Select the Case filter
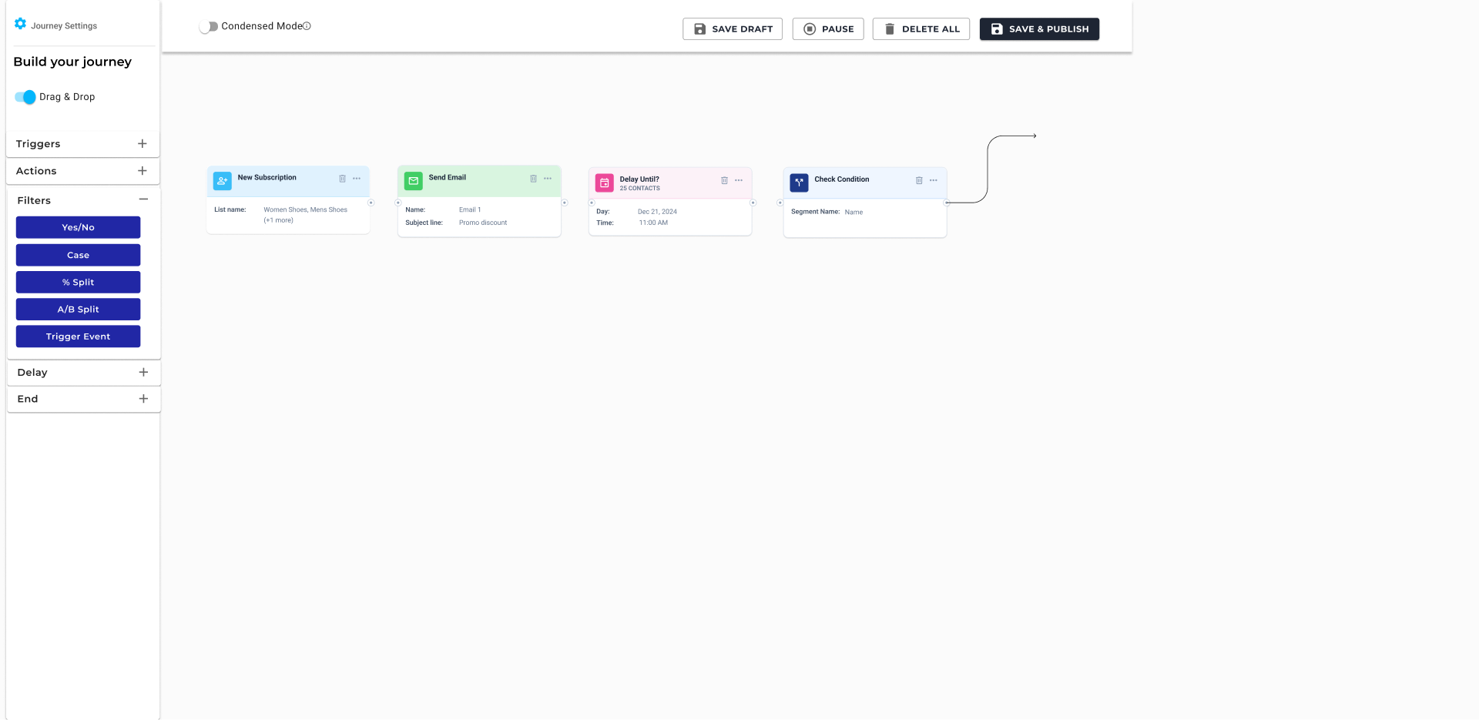 click(78, 255)
